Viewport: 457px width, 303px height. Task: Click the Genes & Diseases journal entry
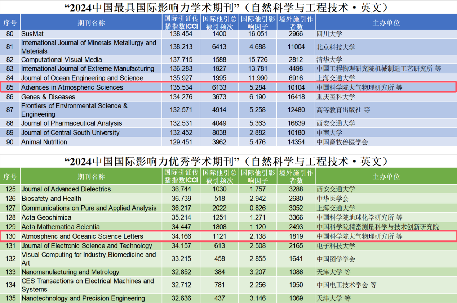[x=48, y=97]
